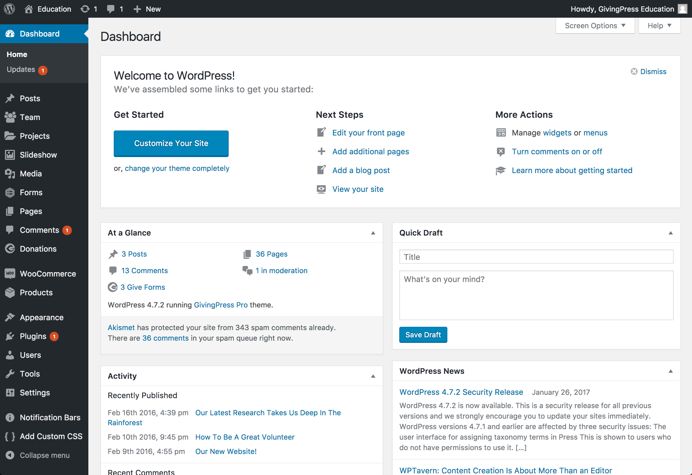Open the 36 Pages link

click(271, 254)
